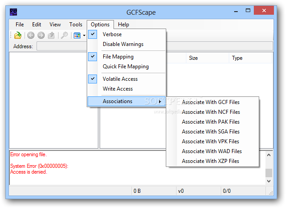The height and width of the screenshot is (208, 286).
Task: Click the 'Error opening file.' log line
Action: pos(29,154)
